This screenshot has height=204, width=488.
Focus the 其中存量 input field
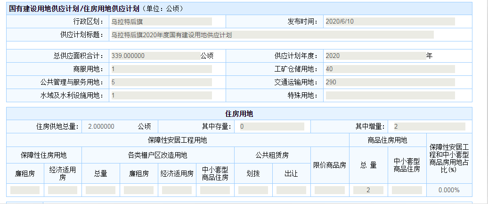point(271,127)
